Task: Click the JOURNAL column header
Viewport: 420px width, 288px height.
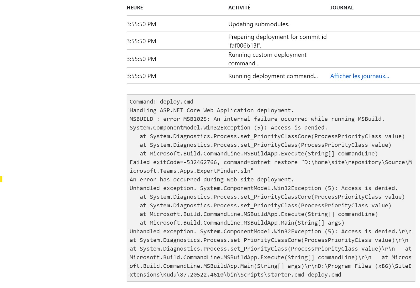Action: coord(342,8)
